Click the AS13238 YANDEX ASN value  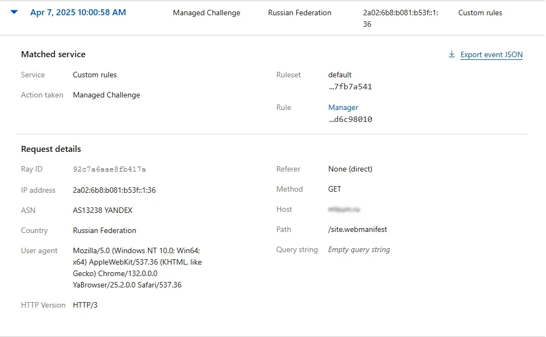102,210
